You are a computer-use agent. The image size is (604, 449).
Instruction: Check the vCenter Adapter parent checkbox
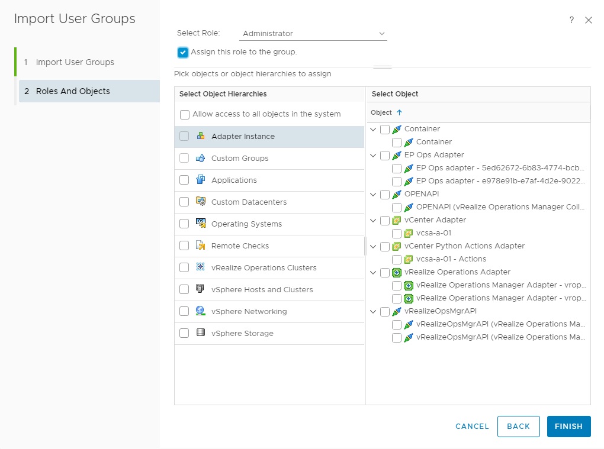point(385,221)
